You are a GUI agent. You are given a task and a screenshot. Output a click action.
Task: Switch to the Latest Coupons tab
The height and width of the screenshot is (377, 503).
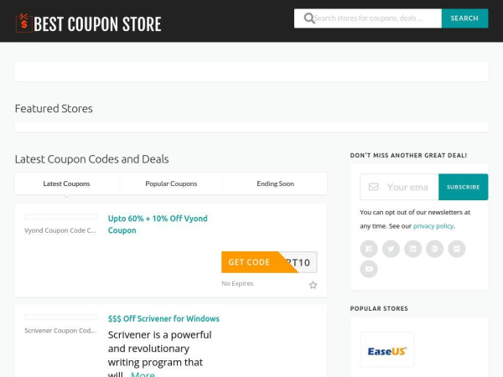pyautogui.click(x=66, y=183)
